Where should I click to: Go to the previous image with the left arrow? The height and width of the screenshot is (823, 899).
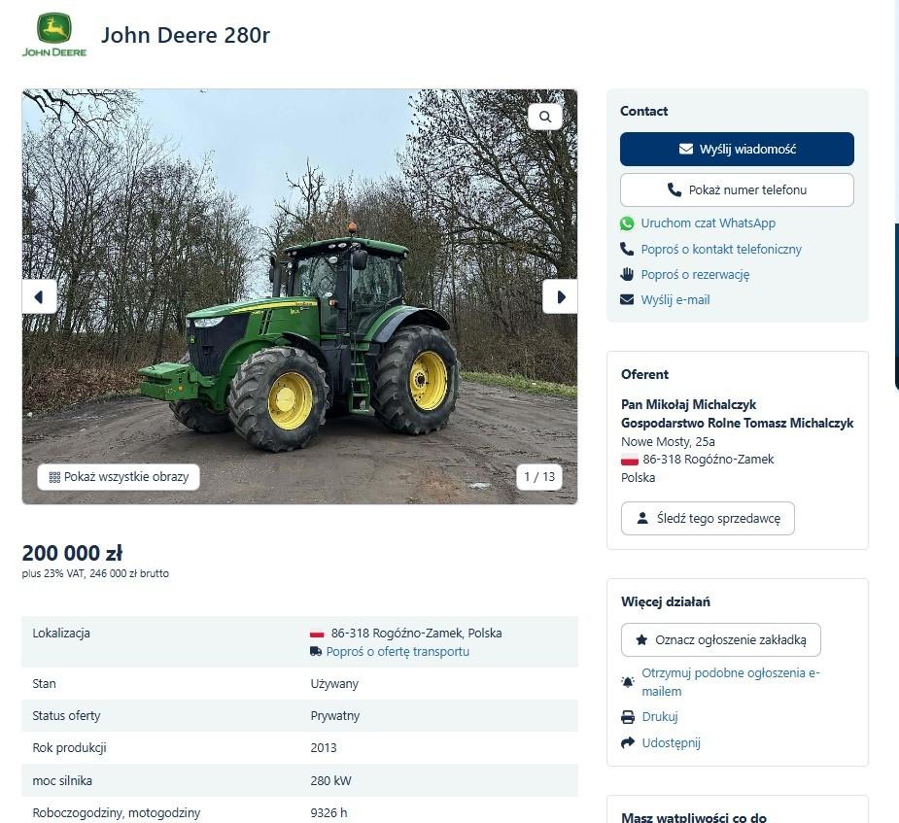[40, 297]
